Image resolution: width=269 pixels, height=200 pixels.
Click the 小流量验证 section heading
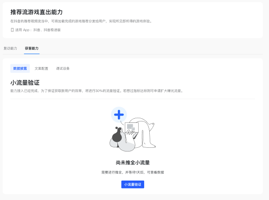click(x=25, y=83)
